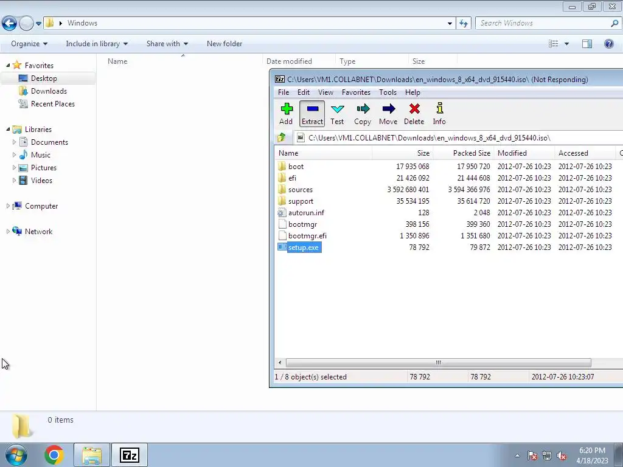Click the Add toolbar icon in 7-Zip
Viewport: 623px width, 467px height.
coord(286,114)
